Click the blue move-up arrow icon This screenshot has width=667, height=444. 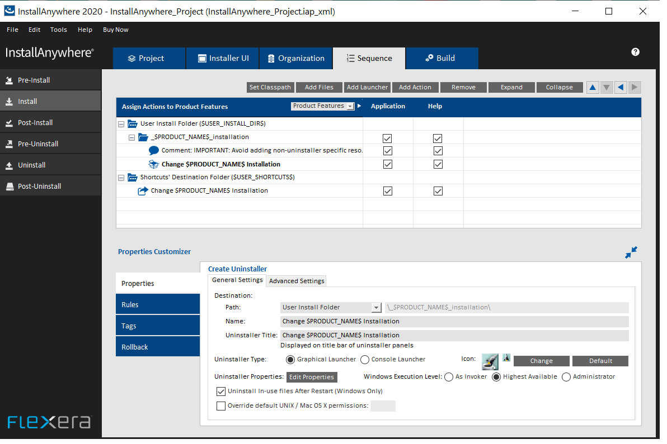(x=592, y=88)
